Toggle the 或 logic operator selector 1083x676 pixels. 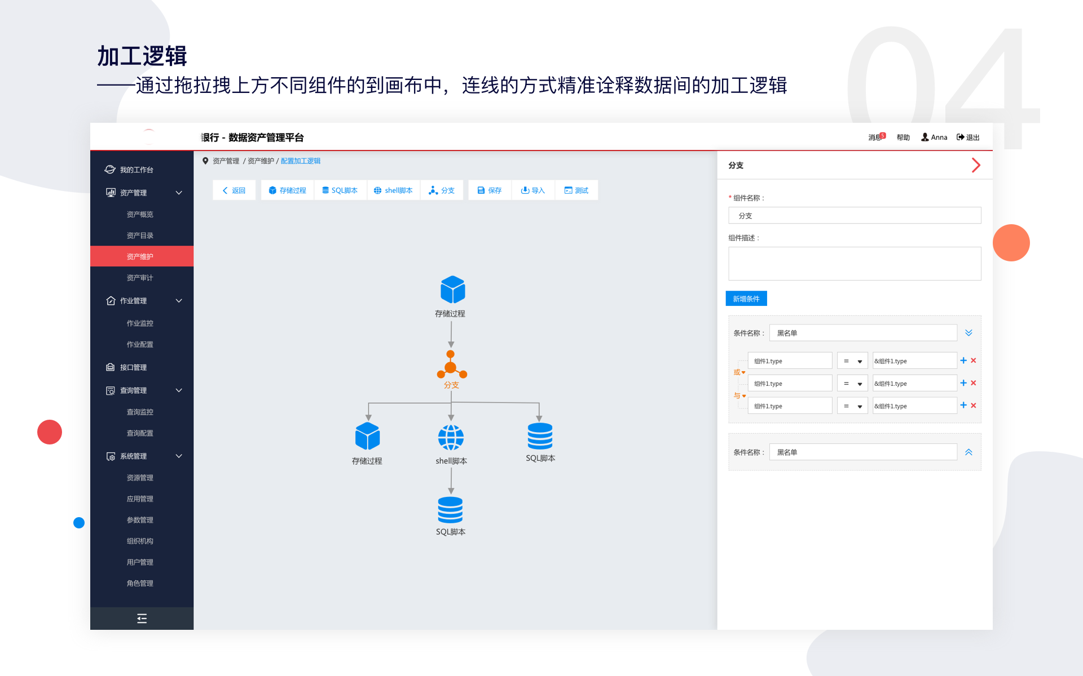click(x=739, y=372)
